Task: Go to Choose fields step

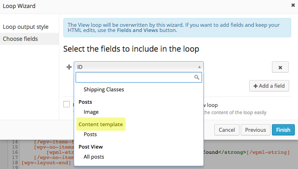Action: [30, 39]
